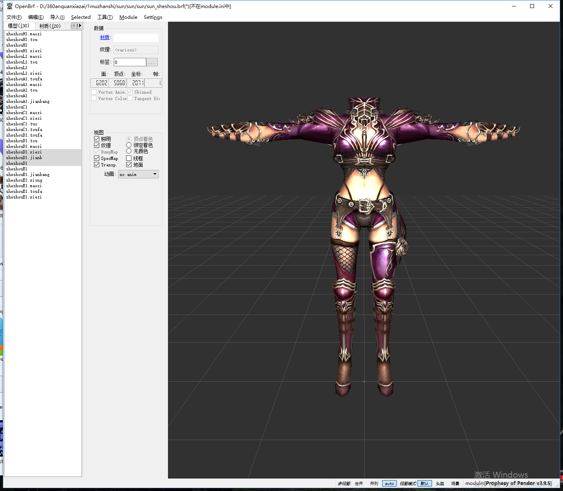
Task: Toggle the Transp. checkbox
Action: (96, 165)
